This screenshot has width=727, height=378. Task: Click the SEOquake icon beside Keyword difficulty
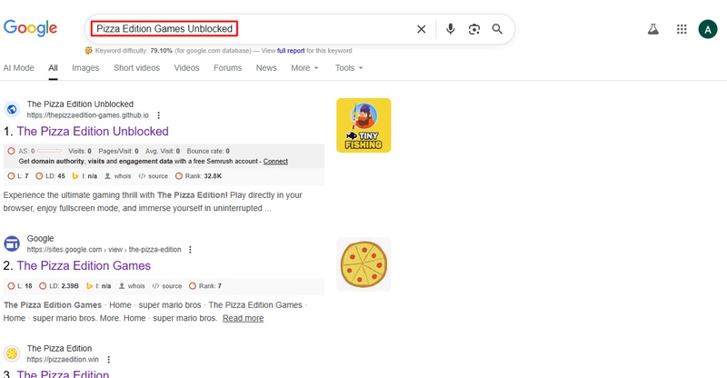(x=88, y=51)
